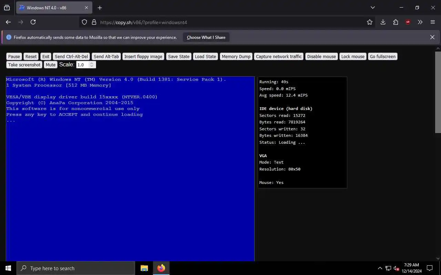
Task: Click 'Sectors read: 15272' text
Action: coord(282,115)
